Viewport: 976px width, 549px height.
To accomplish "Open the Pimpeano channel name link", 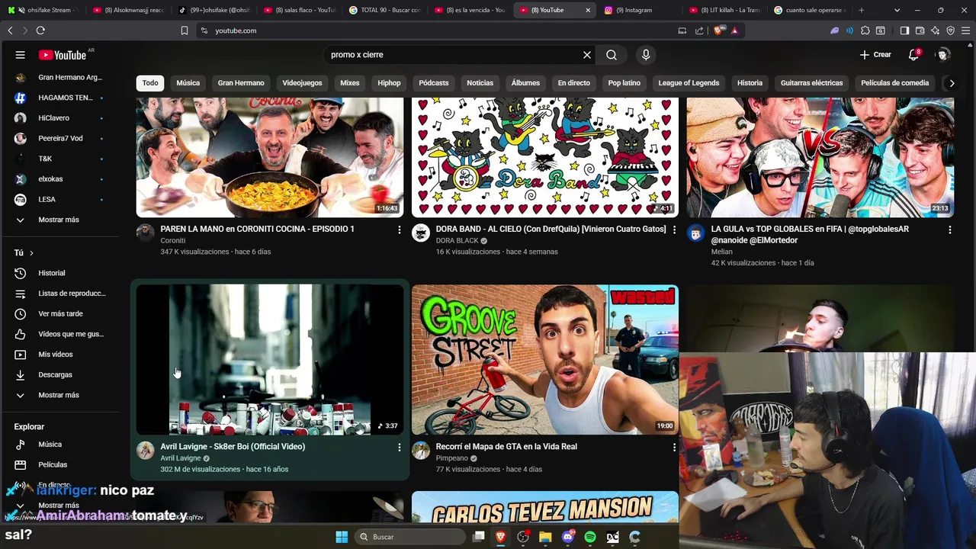I will pyautogui.click(x=452, y=458).
